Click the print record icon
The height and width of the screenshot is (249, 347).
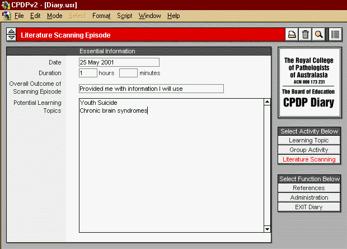292,35
